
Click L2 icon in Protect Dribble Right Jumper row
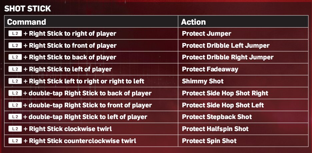click(15, 57)
